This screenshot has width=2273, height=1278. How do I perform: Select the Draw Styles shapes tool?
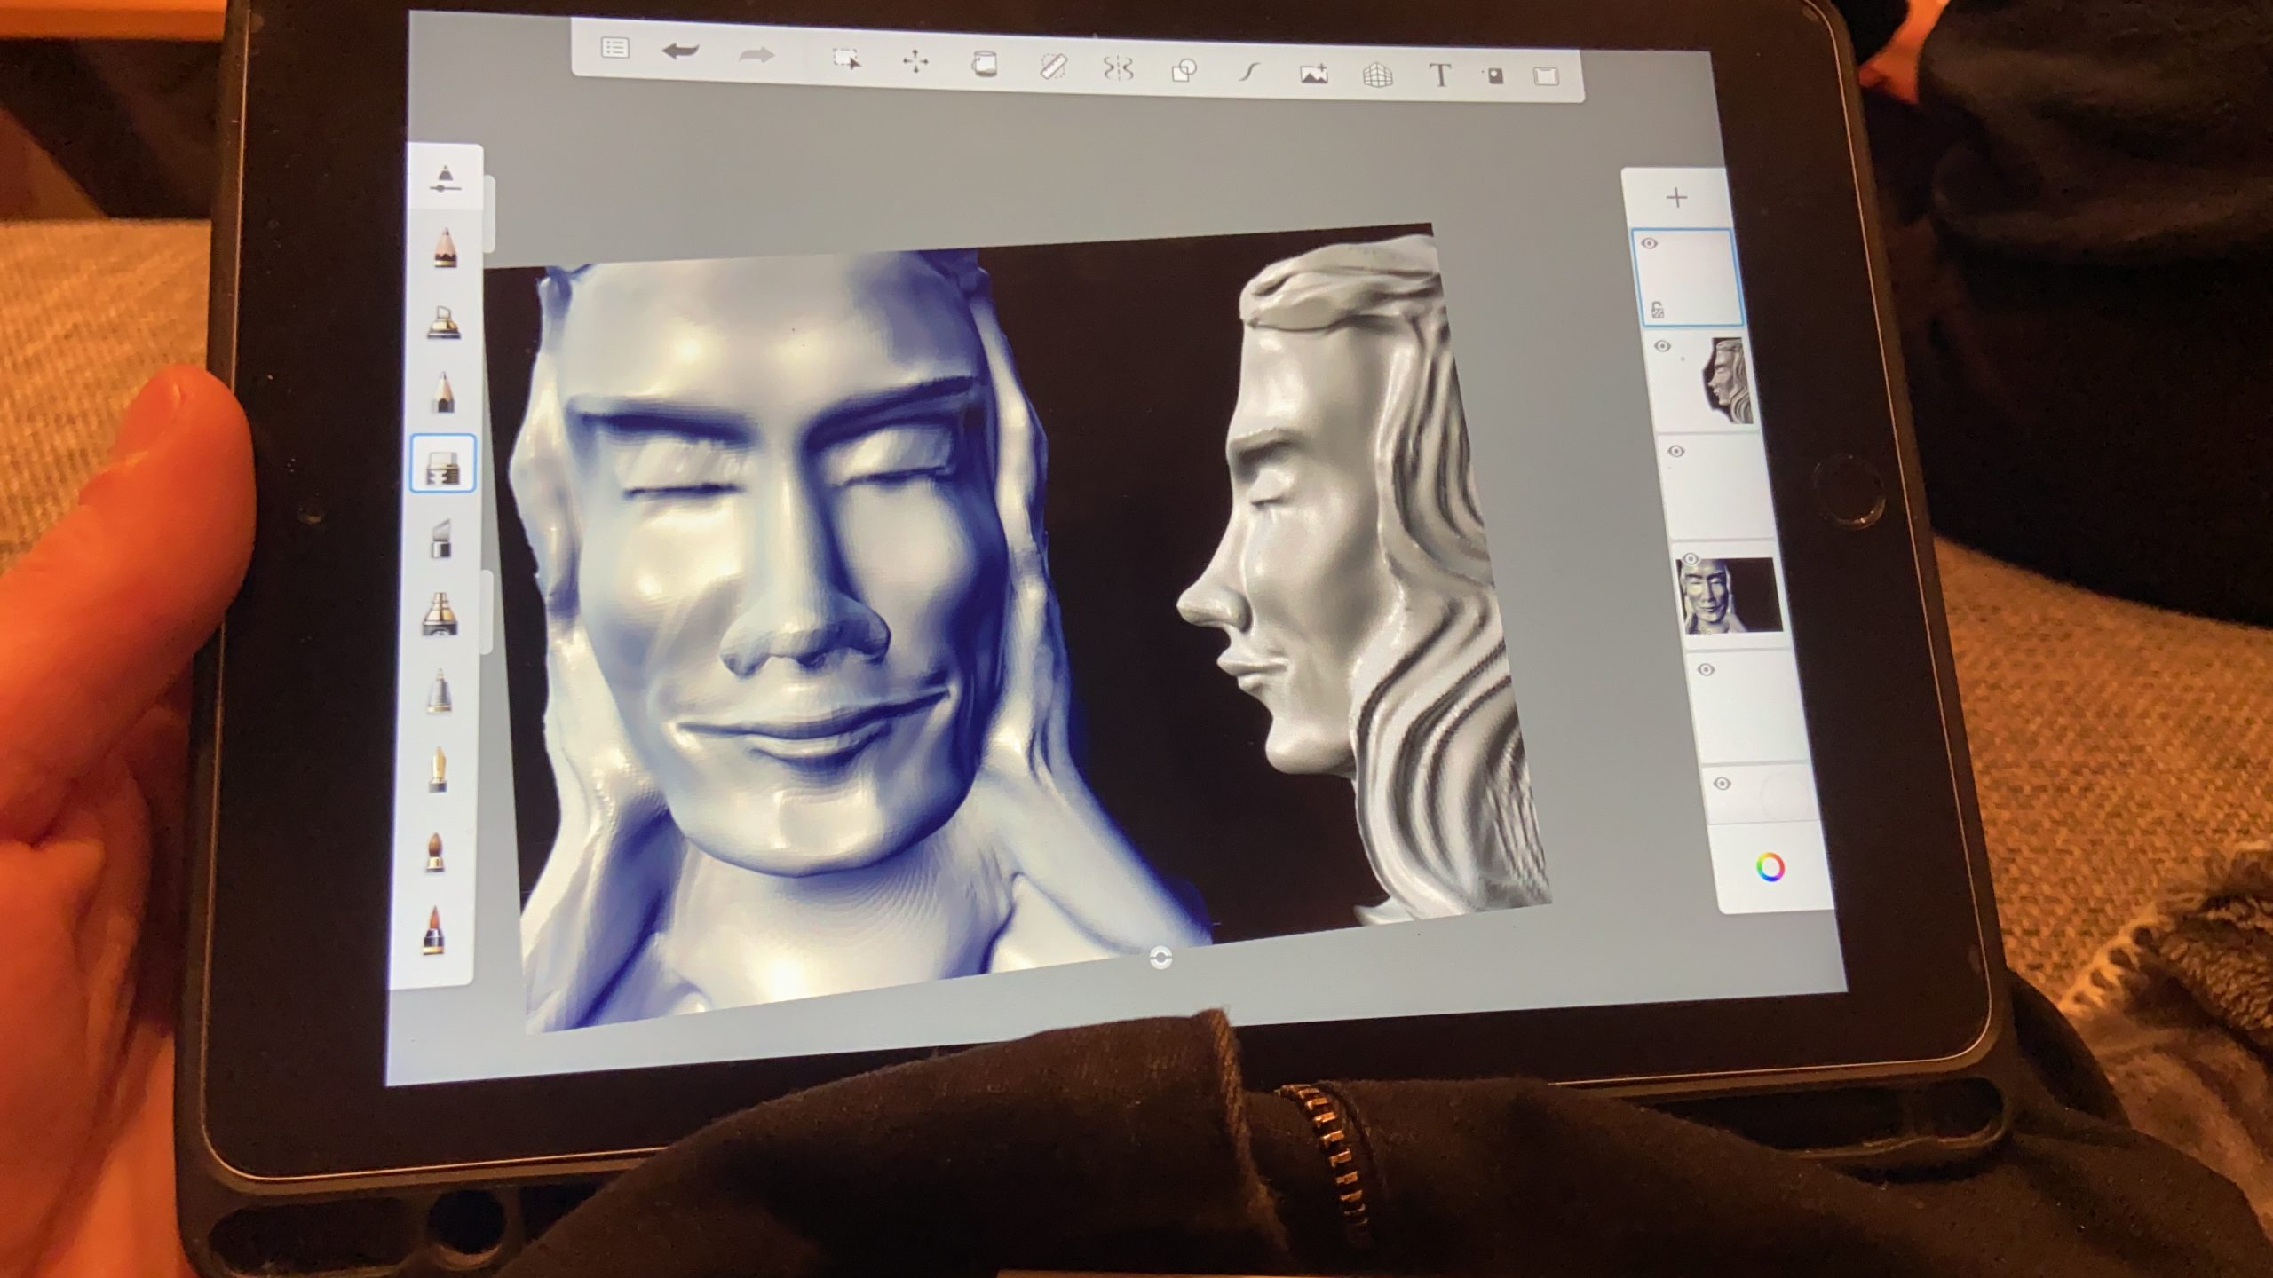[1184, 71]
